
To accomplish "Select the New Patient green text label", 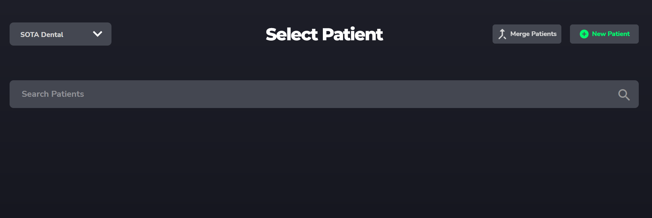I will (x=610, y=34).
